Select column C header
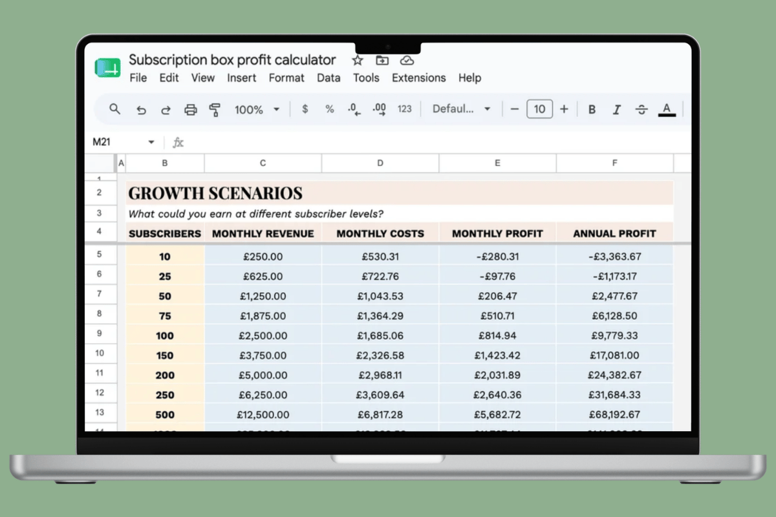776x517 pixels. 263,164
